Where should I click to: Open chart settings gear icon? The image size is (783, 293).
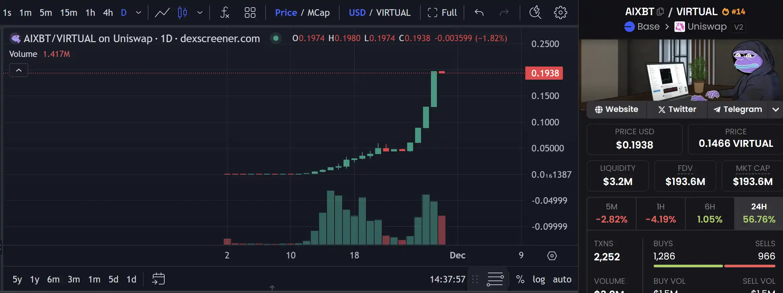560,13
